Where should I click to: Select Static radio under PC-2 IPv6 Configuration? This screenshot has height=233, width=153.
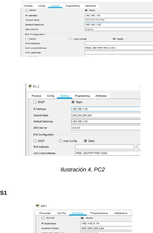pyautogui.click(x=85, y=141)
